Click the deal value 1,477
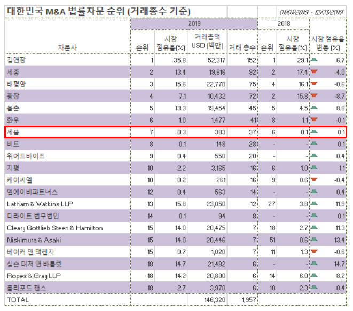The height and width of the screenshot is (311, 353). 218,120
